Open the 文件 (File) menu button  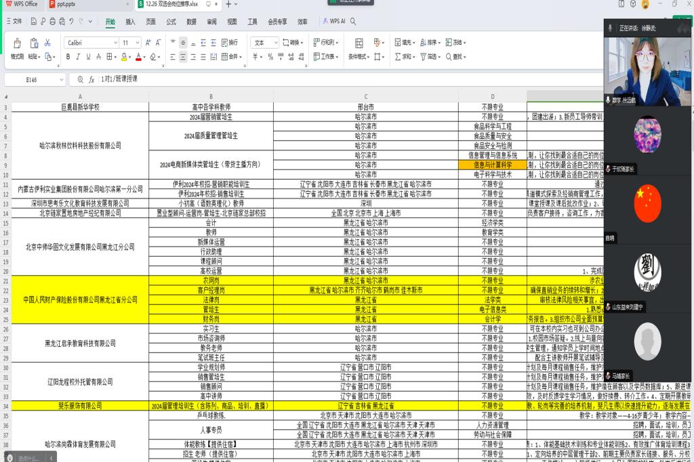14,22
